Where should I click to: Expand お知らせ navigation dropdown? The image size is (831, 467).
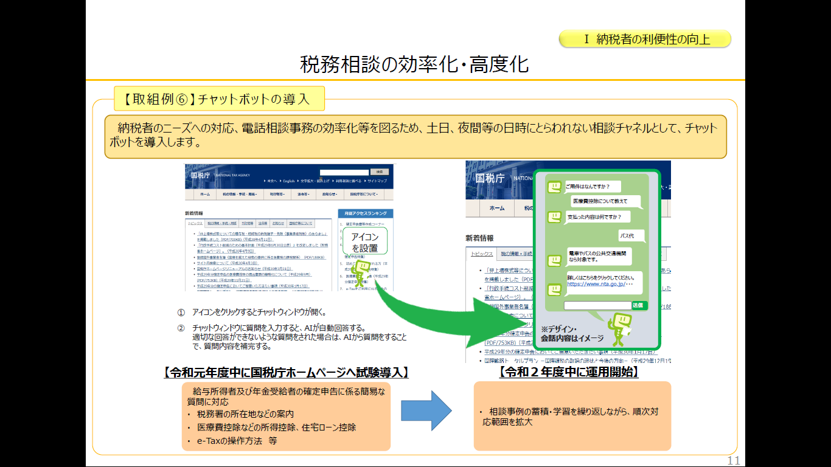pyautogui.click(x=330, y=194)
